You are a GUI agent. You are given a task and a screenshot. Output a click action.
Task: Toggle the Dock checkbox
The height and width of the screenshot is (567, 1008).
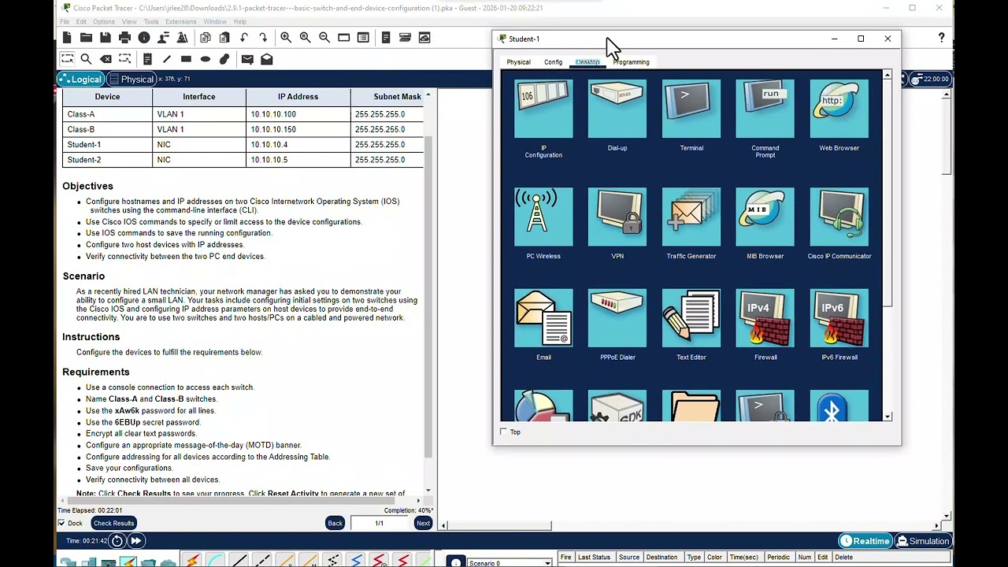[61, 523]
